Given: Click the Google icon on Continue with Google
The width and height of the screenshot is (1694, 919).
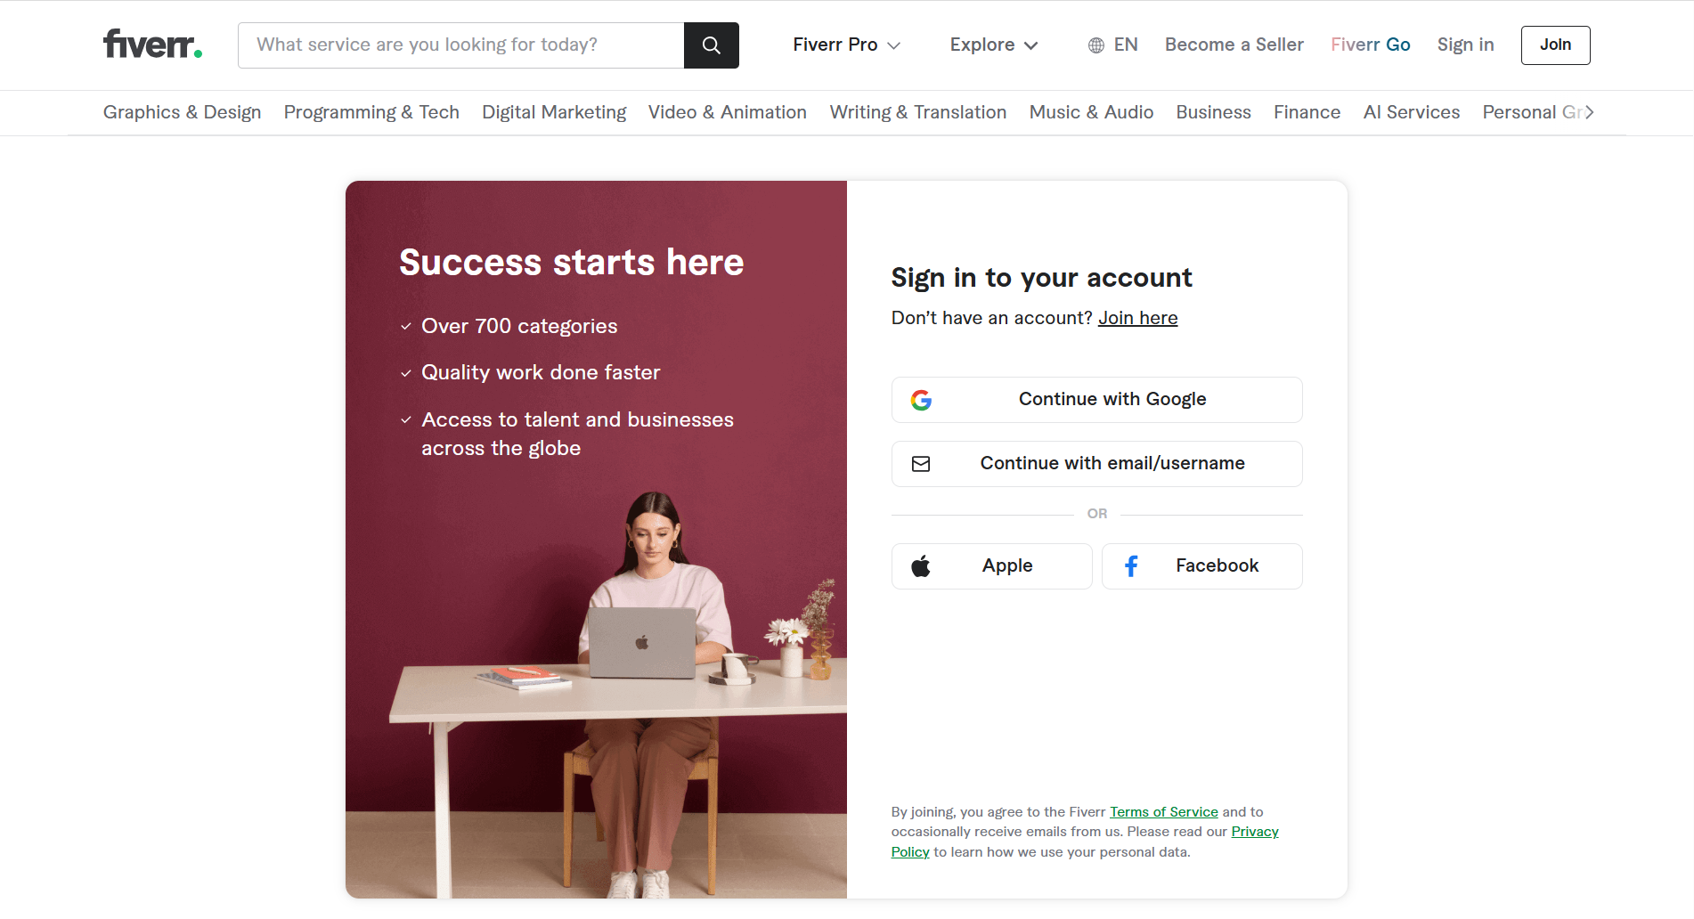Looking at the screenshot, I should (922, 400).
